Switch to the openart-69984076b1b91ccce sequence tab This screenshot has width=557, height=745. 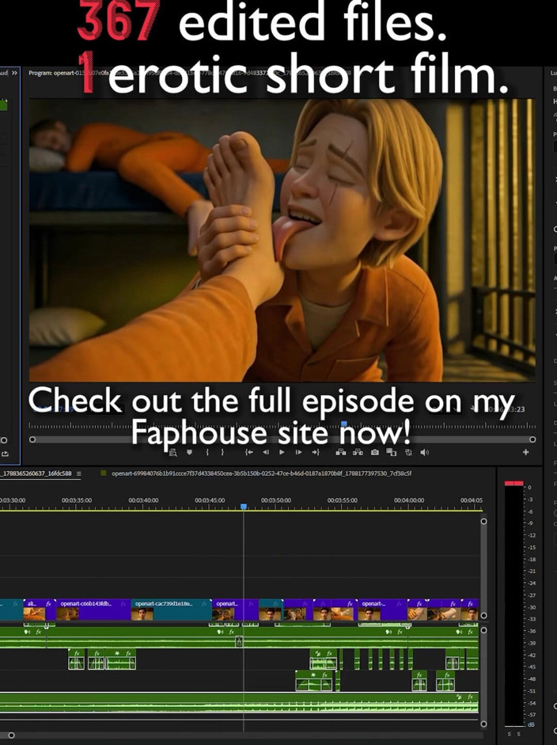pos(262,473)
